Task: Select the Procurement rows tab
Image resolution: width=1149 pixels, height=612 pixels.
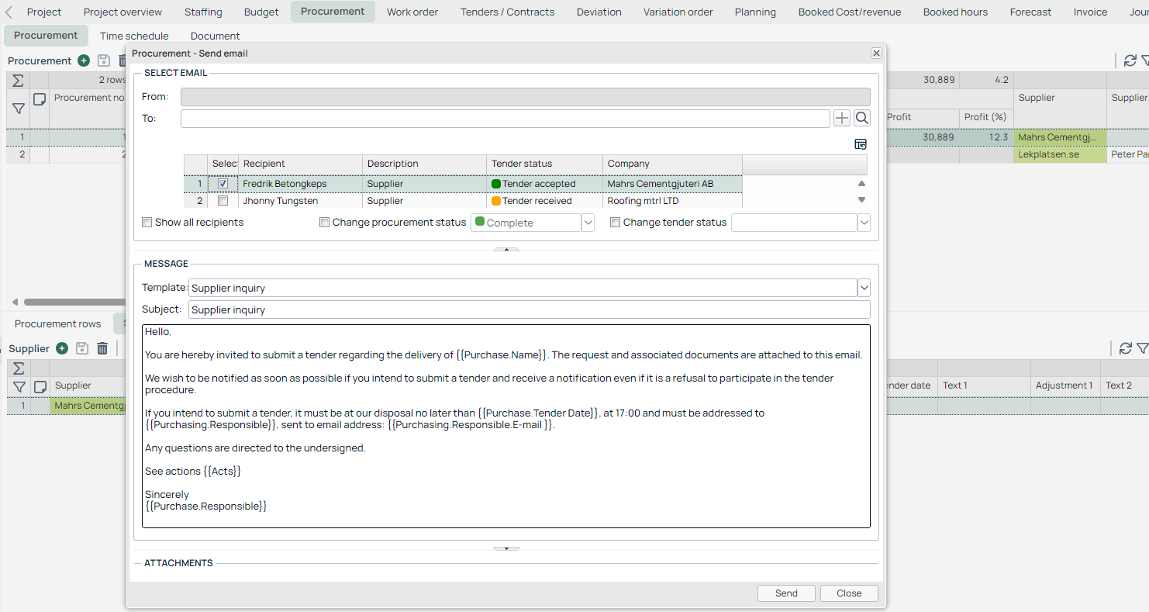Action: tap(58, 323)
